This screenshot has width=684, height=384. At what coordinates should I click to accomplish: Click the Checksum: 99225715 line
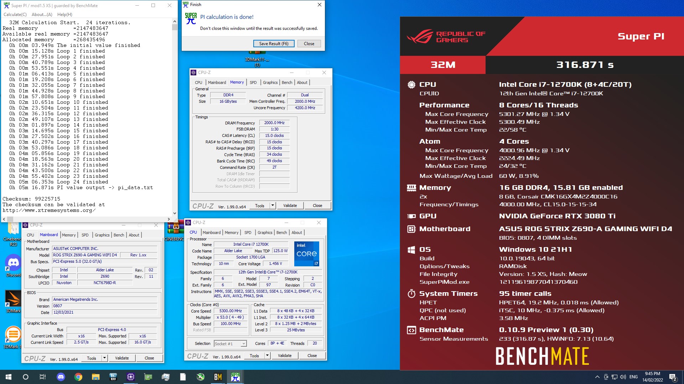(x=31, y=199)
